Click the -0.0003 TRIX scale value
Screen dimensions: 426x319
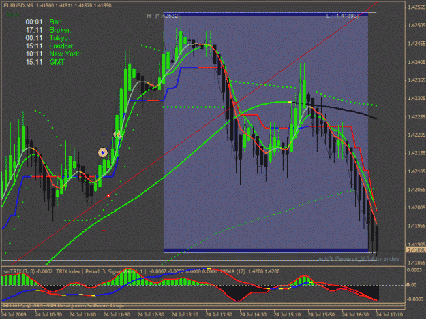415,299
